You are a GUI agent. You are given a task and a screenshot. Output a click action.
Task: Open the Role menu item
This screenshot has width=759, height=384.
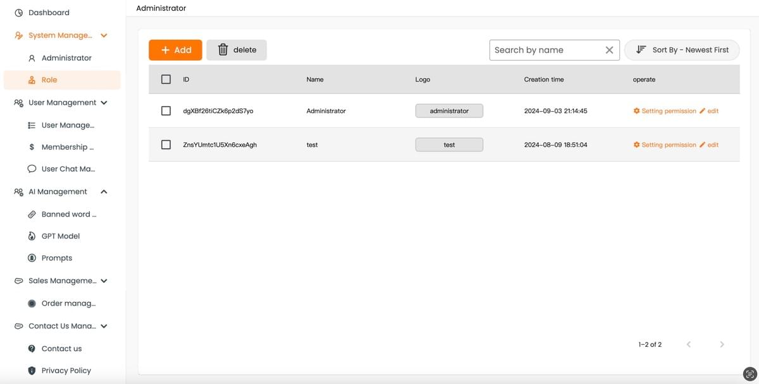(x=49, y=80)
